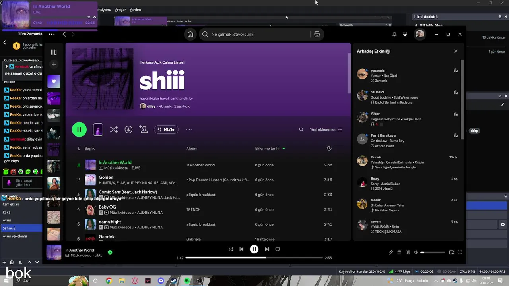The image size is (509, 286).
Task: Toggle the Friend Activity people icon
Action: [x=405, y=34]
